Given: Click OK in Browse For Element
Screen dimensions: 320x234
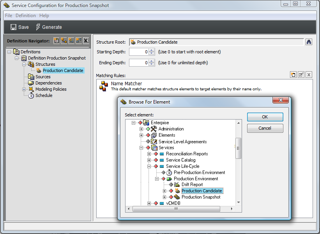Looking at the screenshot, I should (265, 117).
